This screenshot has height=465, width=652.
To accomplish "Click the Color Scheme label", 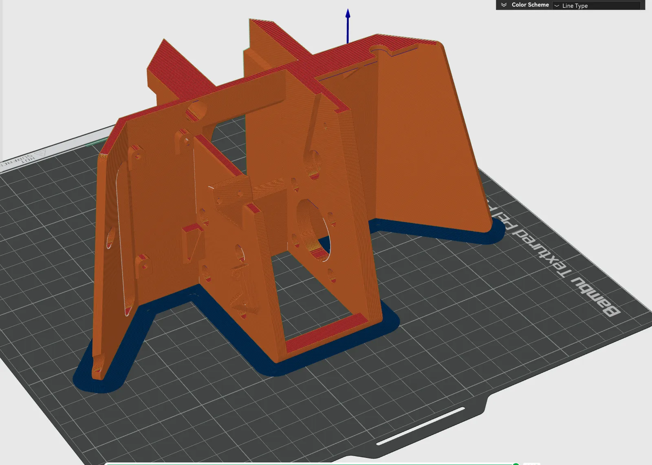I will pyautogui.click(x=530, y=5).
